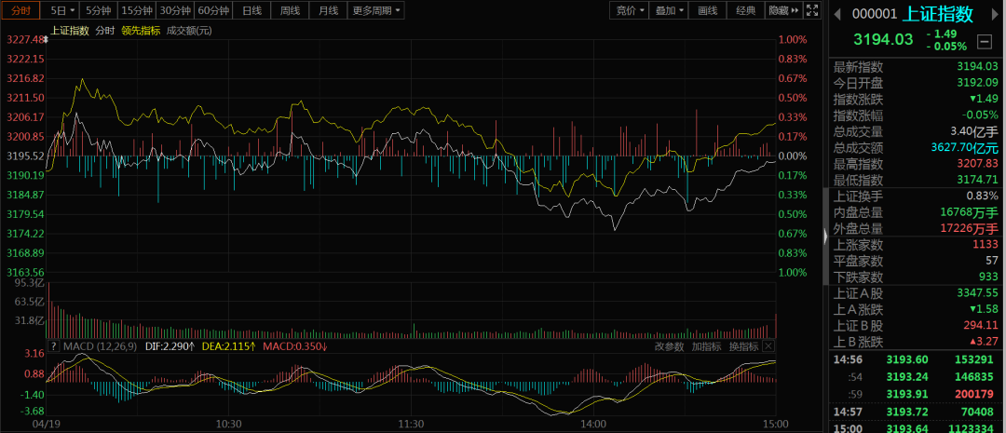Collapse quote details with the minus box
The image size is (1006, 433).
(x=984, y=43)
